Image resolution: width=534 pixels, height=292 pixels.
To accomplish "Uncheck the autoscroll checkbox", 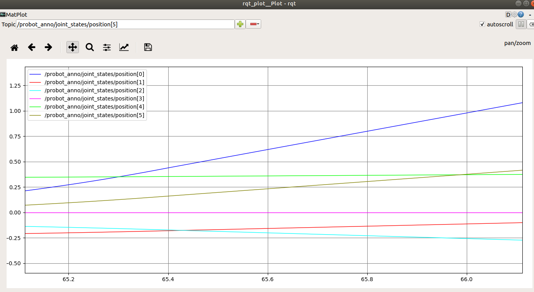I will pyautogui.click(x=482, y=24).
